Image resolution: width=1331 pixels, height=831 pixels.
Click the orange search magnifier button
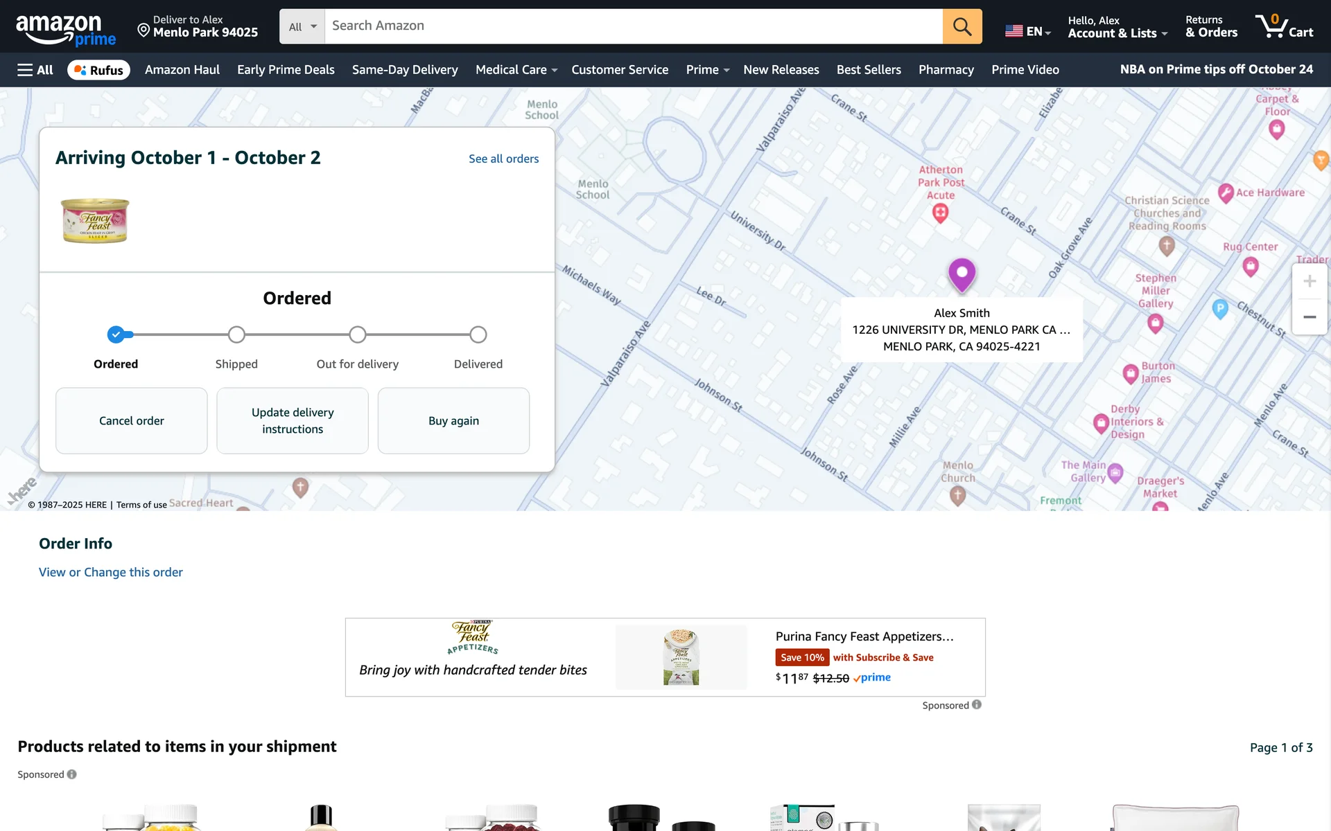tap(962, 26)
